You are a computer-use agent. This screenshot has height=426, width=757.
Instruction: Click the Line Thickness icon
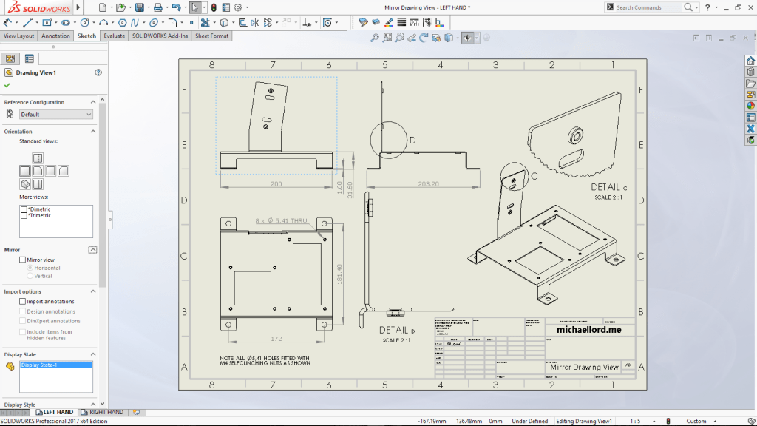[x=401, y=22]
